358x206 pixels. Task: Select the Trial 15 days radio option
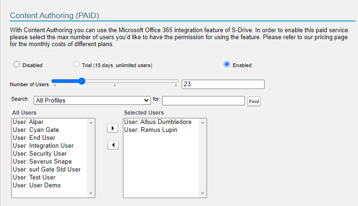pos(77,65)
